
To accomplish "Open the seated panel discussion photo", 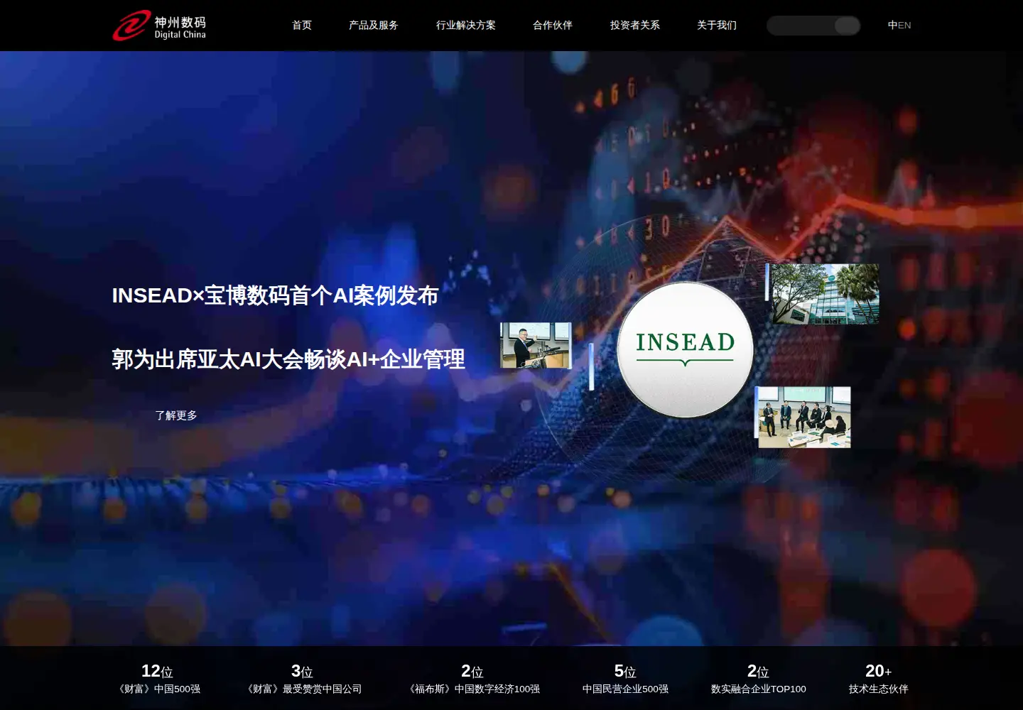I will (x=804, y=417).
